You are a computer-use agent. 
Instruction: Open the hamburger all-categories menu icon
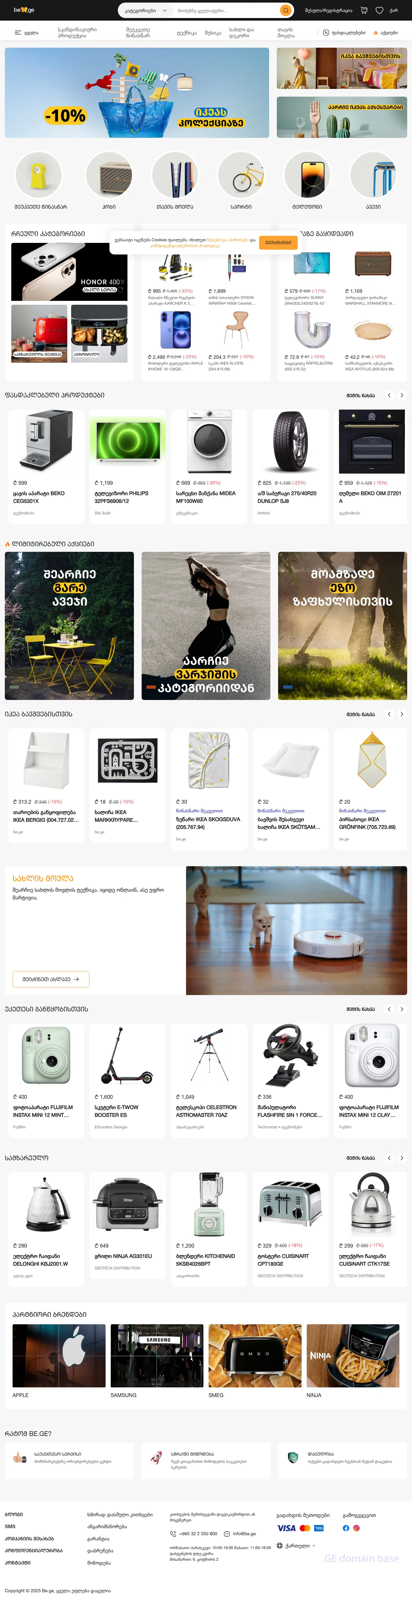pos(18,33)
